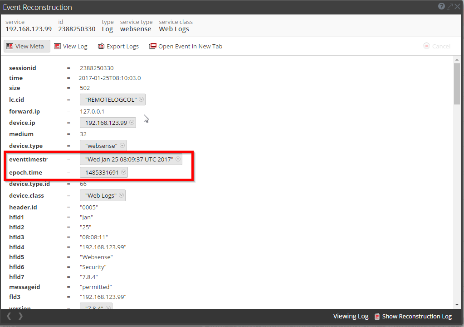Click the device.type.id value 66
This screenshot has width=464, height=327.
tap(83, 184)
